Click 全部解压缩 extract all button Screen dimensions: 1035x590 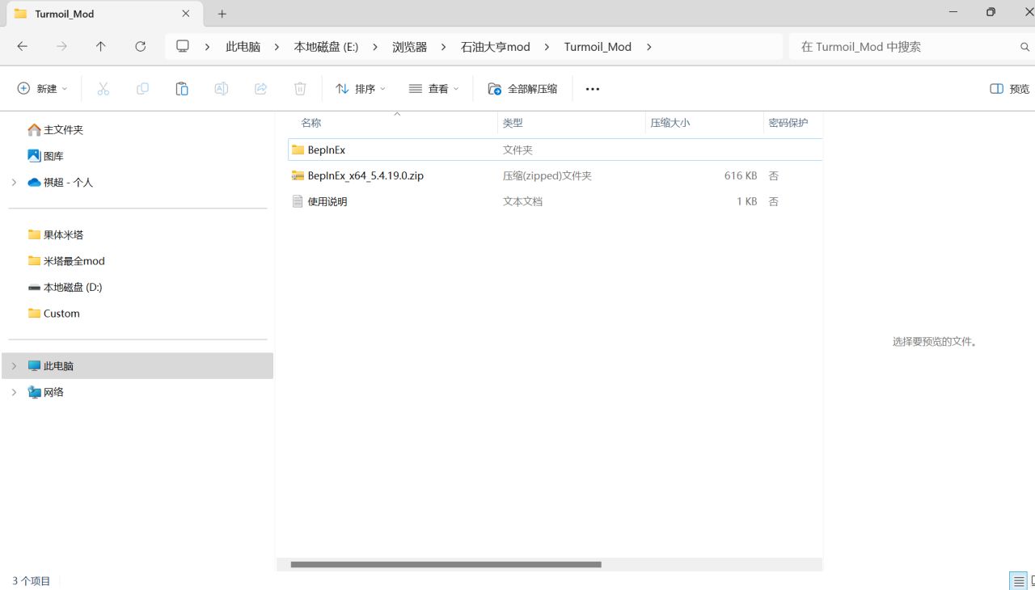tap(523, 89)
